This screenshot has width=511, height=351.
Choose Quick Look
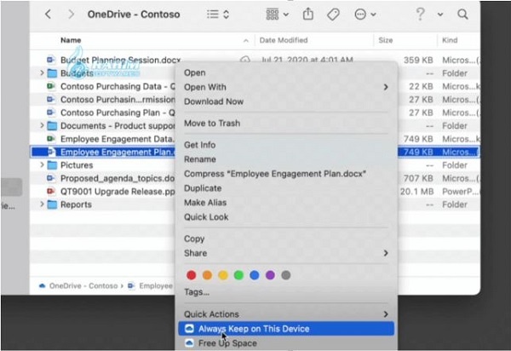tap(286, 216)
